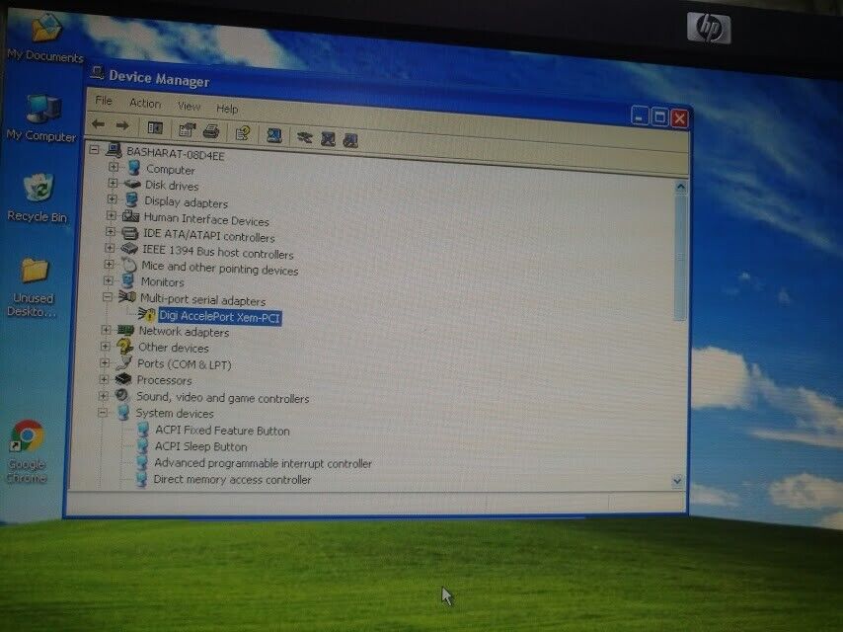The height and width of the screenshot is (632, 843).
Task: Expand the Processors category
Action: pyautogui.click(x=104, y=378)
